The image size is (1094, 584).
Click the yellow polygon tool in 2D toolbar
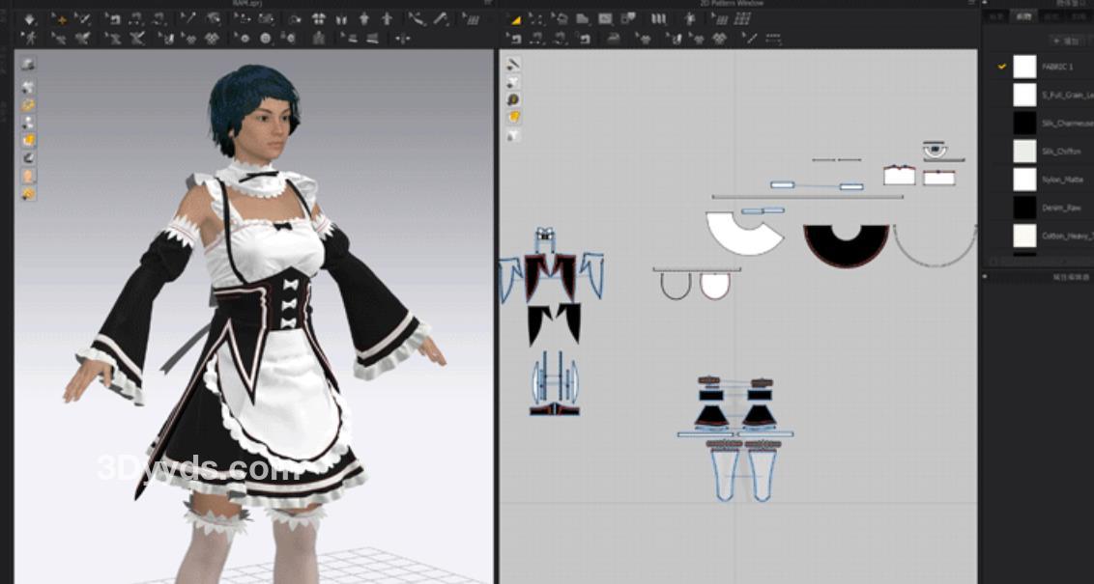pyautogui.click(x=515, y=18)
